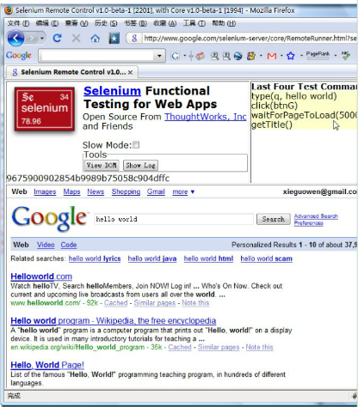Viewport: 358px width, 407px height.
Task: Open the 书签 (B) menu
Action: [135, 23]
